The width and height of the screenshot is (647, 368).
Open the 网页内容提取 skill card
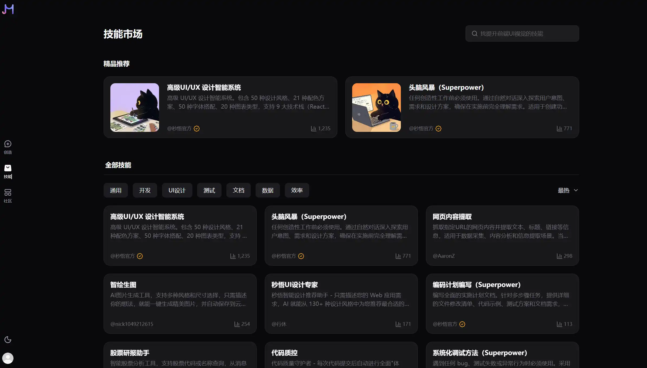[x=502, y=236]
